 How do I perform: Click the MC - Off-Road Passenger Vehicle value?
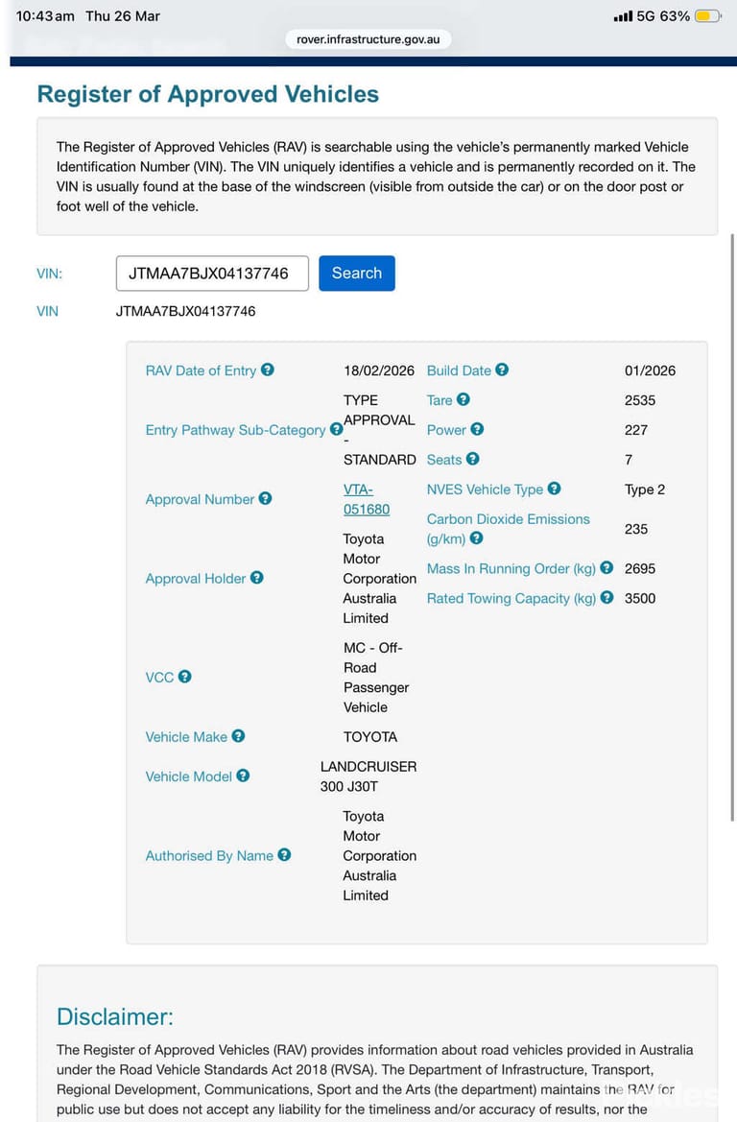click(376, 677)
